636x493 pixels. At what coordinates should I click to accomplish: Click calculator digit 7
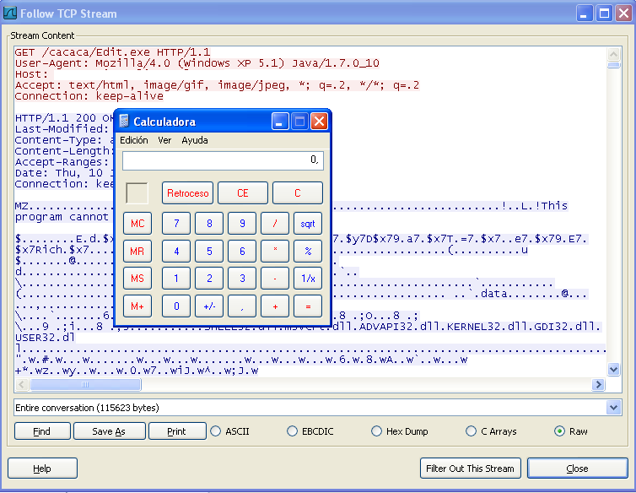tap(176, 224)
